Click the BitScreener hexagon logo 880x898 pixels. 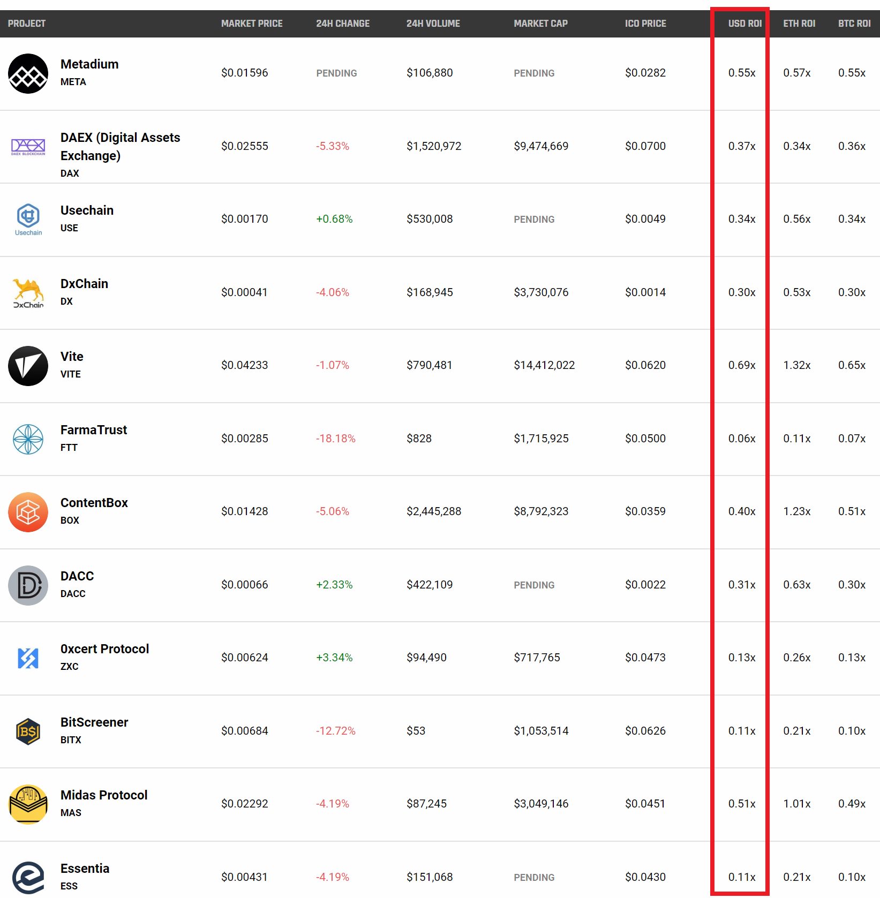pos(28,731)
